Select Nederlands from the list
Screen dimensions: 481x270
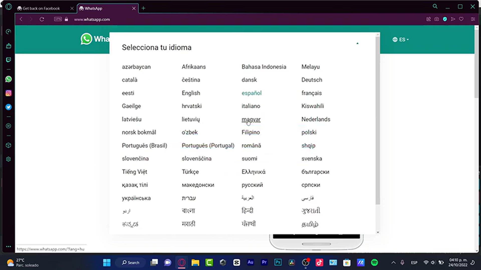point(316,119)
